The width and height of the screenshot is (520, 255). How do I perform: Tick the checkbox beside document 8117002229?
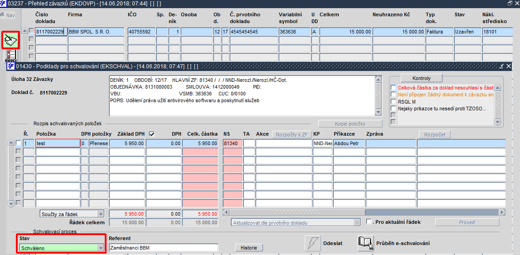[x=31, y=31]
